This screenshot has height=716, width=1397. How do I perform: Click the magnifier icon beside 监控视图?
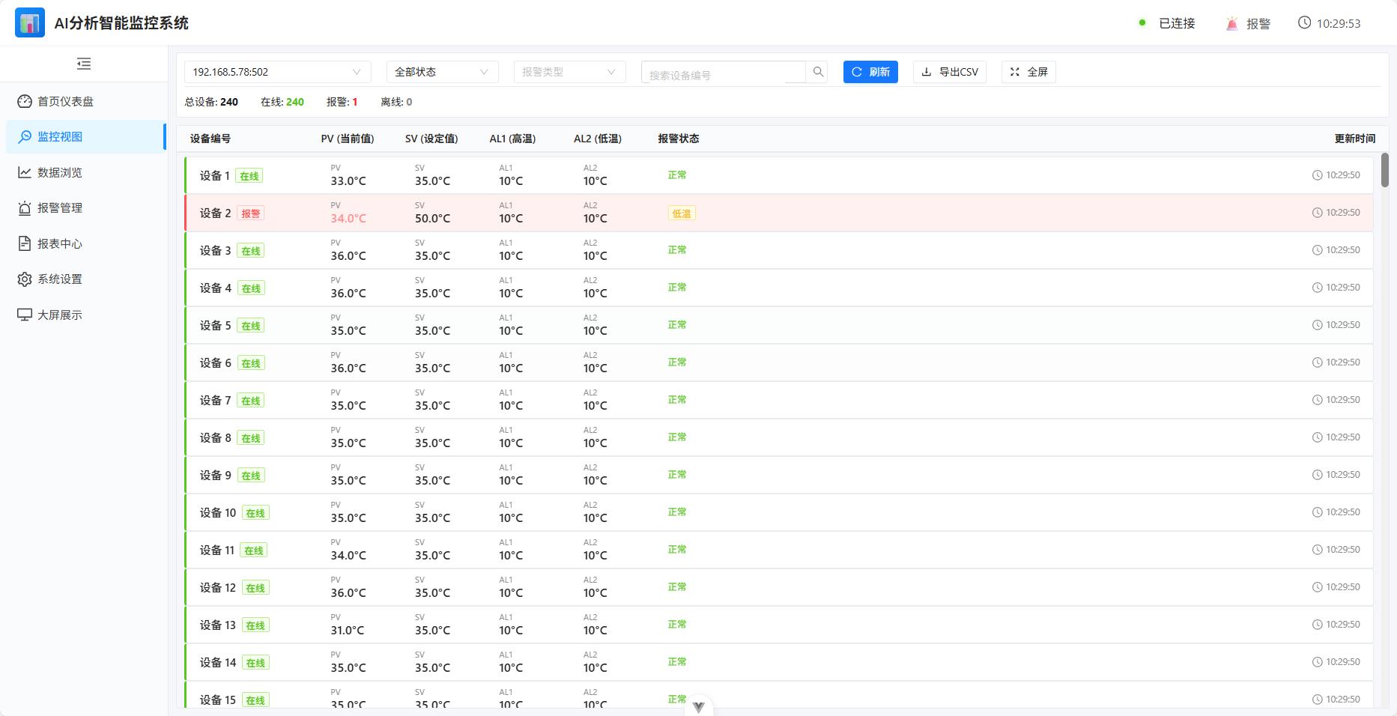(x=25, y=136)
